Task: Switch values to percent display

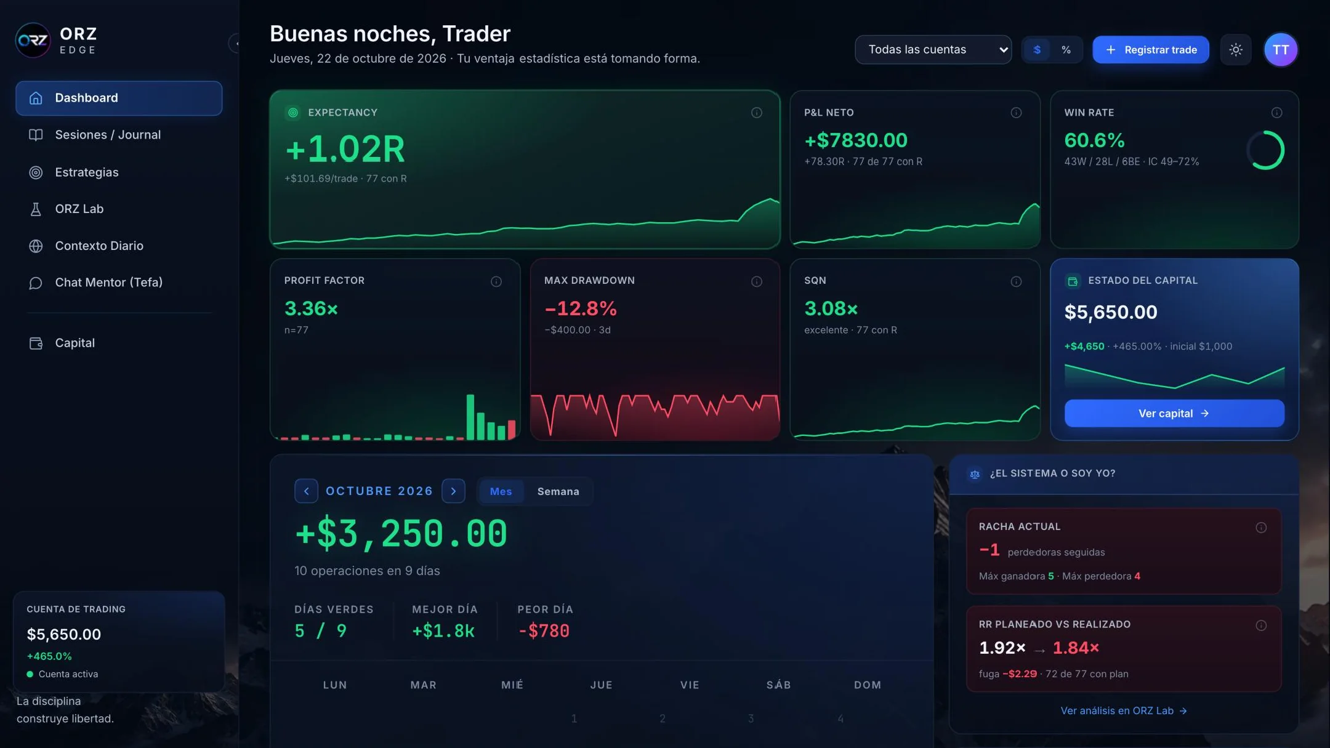Action: [1066, 49]
